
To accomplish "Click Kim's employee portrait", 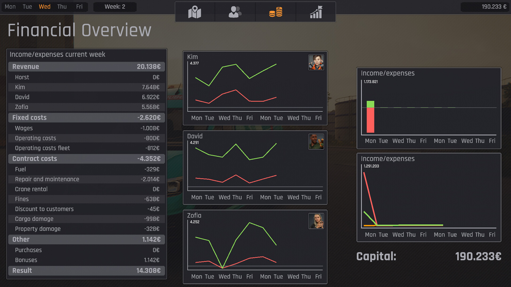I will click(316, 62).
